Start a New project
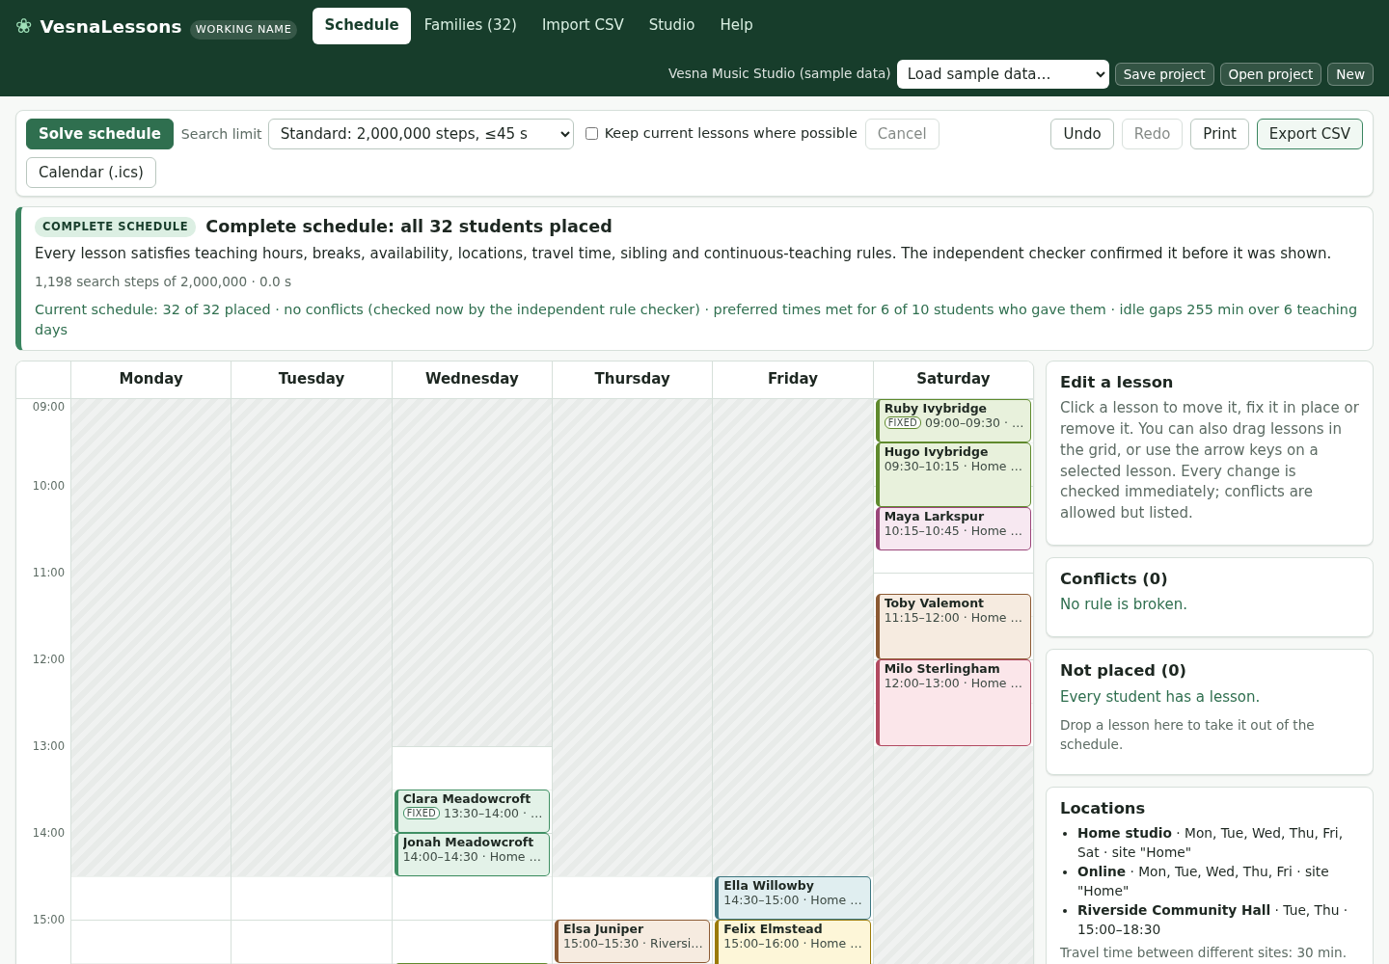This screenshot has height=964, width=1389. tap(1350, 74)
